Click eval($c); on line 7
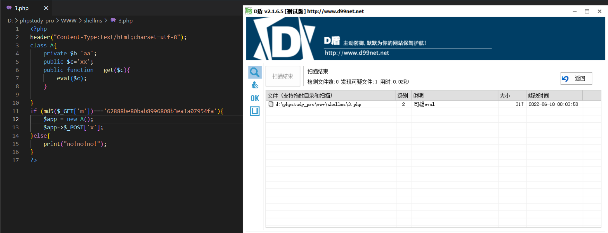Viewport: 608px width, 233px height. (x=71, y=78)
